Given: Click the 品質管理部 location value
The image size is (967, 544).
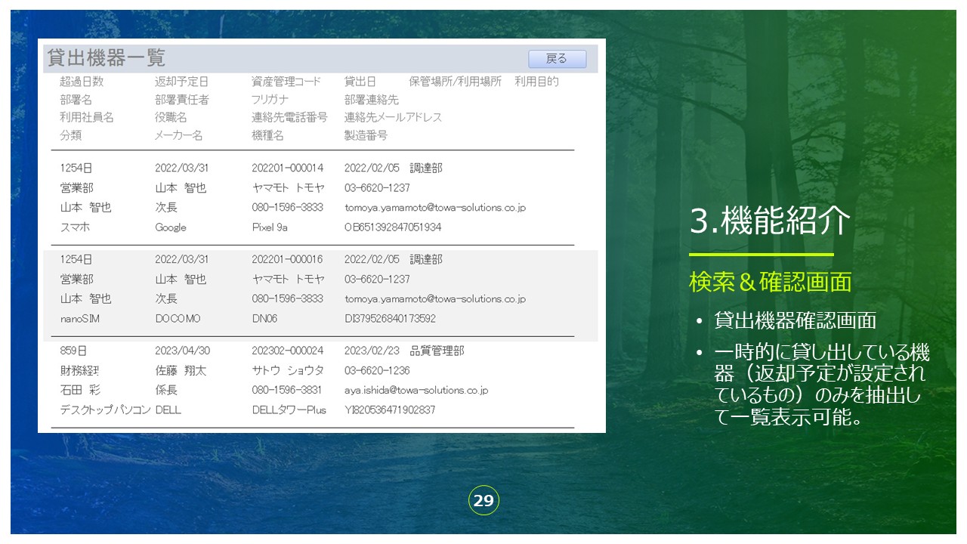Looking at the screenshot, I should 437,351.
